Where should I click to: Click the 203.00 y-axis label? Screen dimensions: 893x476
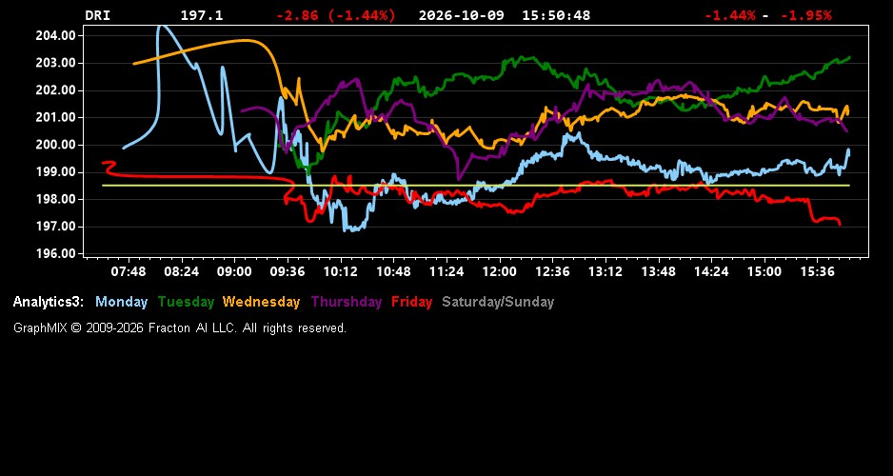55,63
